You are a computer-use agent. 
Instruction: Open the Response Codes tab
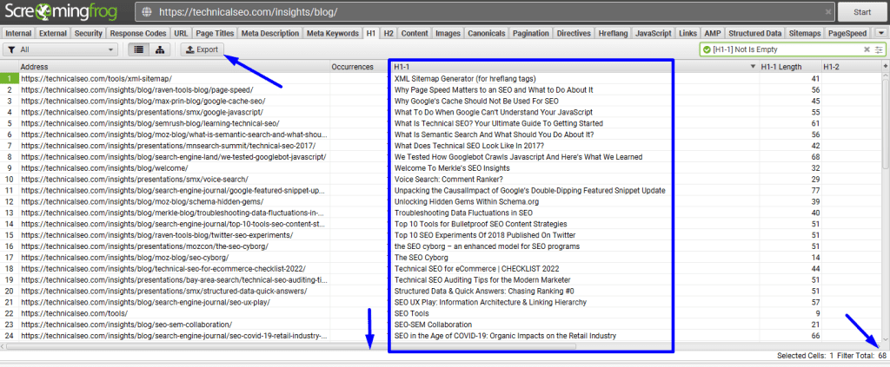[x=138, y=33]
